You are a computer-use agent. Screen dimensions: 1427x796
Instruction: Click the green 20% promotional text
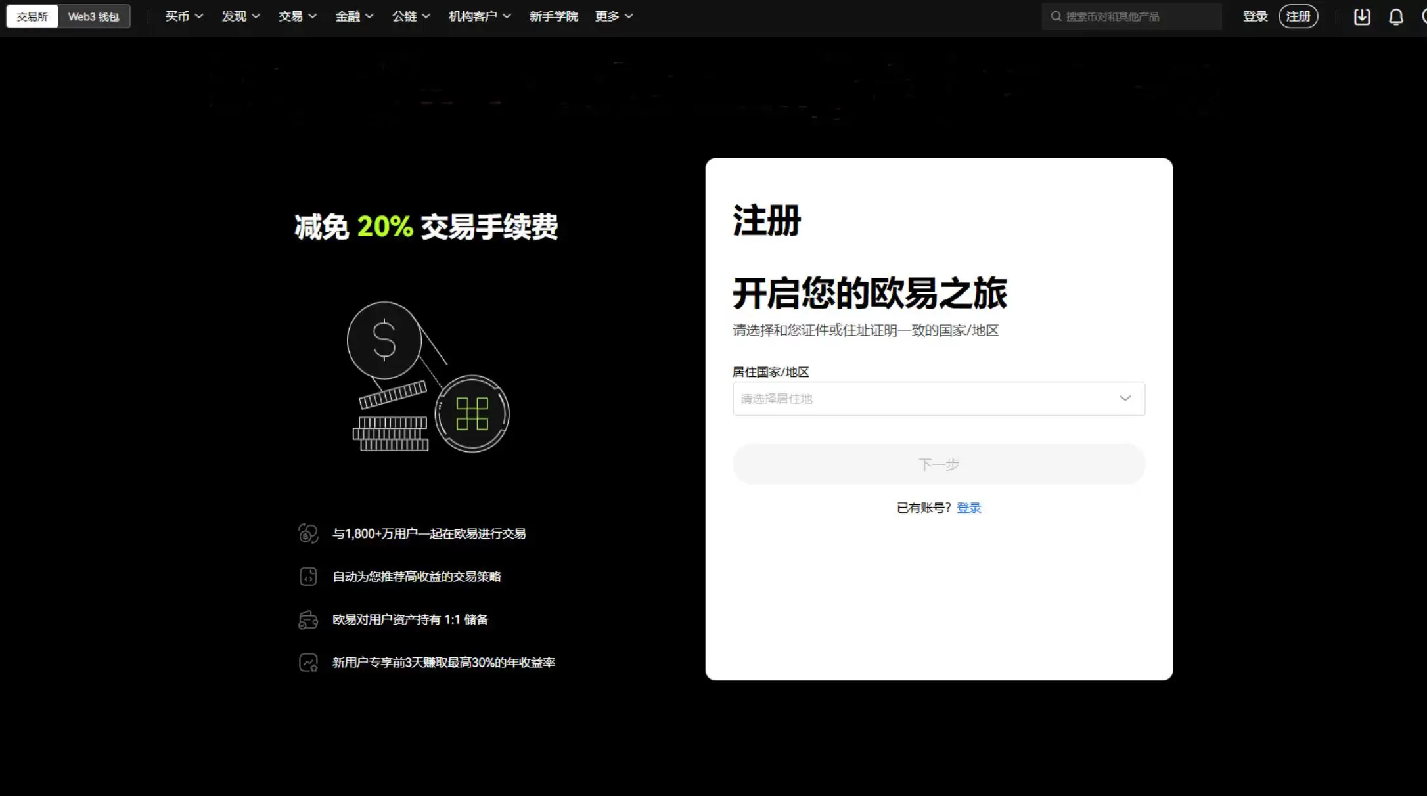[x=384, y=227]
